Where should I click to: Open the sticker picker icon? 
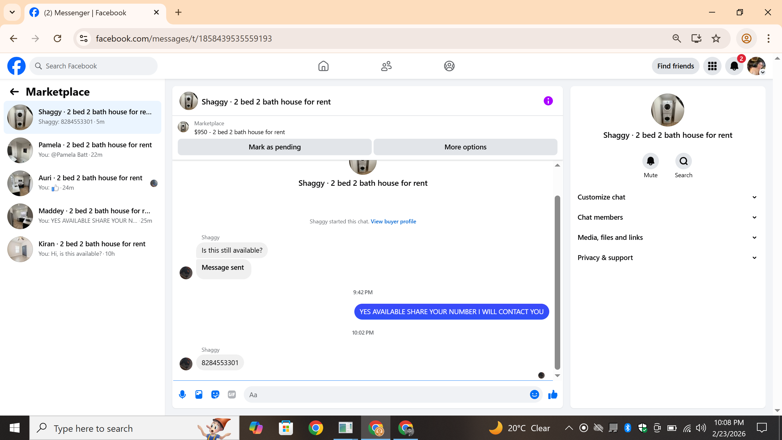coord(215,394)
